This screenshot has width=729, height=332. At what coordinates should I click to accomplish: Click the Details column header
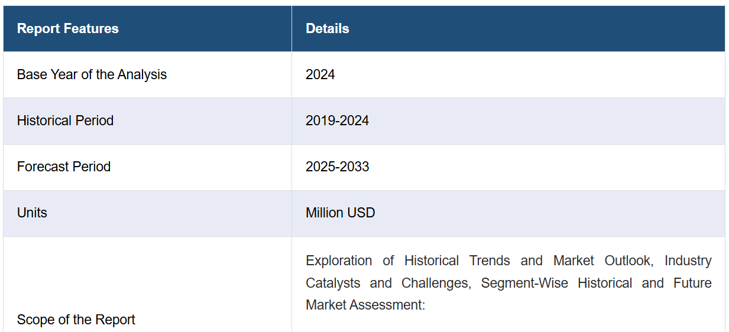coord(327,28)
